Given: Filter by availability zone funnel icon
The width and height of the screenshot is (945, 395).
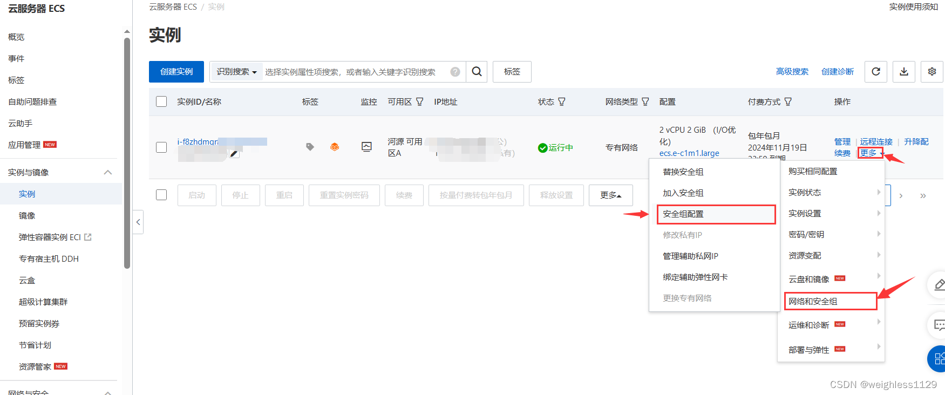Looking at the screenshot, I should (420, 101).
